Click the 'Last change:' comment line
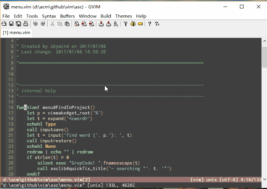Image resolution: width=267 pixels, height=189 pixels. (61, 52)
